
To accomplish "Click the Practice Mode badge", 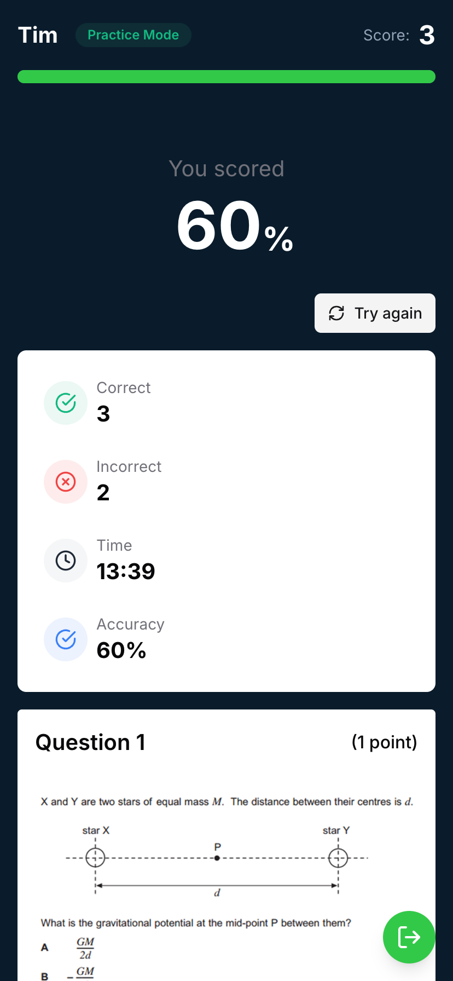I will 133,35.
